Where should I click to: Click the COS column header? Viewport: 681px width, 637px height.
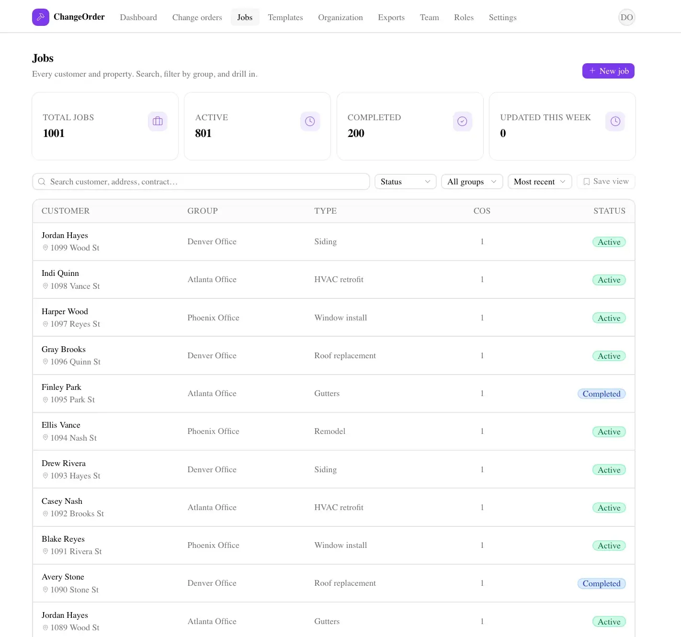(x=482, y=211)
